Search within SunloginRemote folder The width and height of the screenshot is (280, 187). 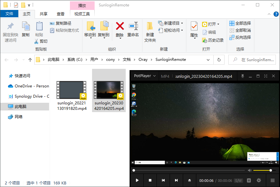[x=252, y=60]
